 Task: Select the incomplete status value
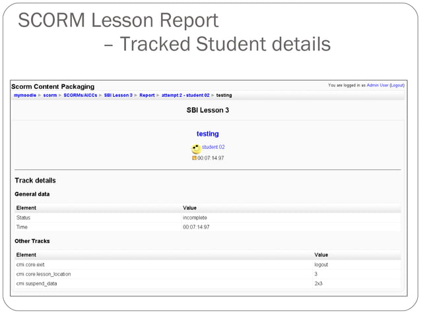(x=195, y=217)
